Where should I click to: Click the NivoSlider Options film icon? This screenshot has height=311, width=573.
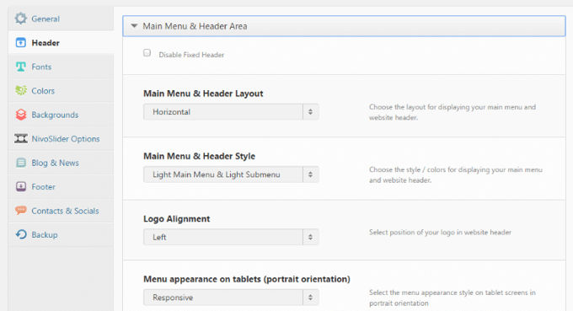[x=21, y=138]
